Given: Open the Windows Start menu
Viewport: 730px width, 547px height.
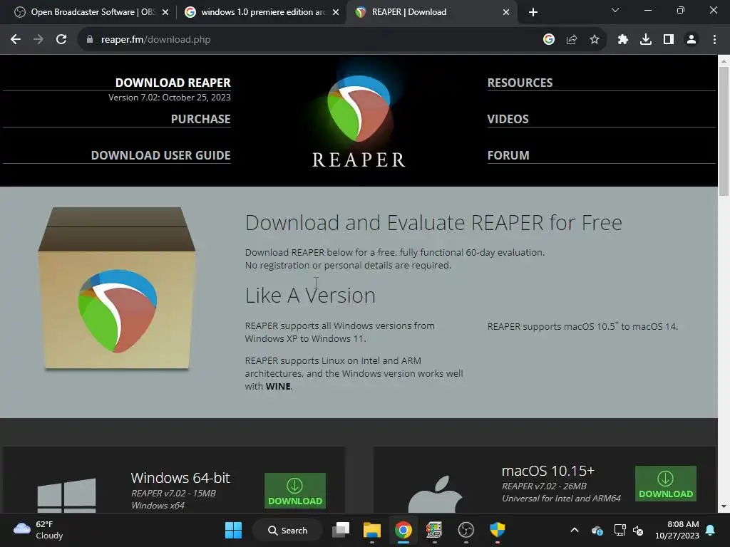Looking at the screenshot, I should pos(233,530).
